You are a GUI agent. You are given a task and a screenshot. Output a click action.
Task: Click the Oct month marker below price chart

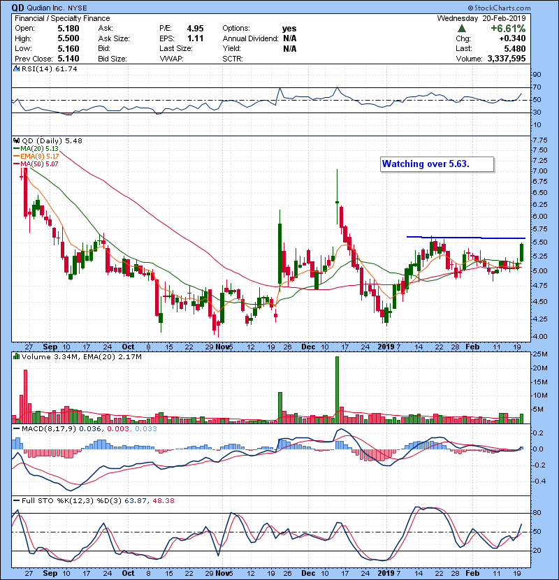coord(128,347)
